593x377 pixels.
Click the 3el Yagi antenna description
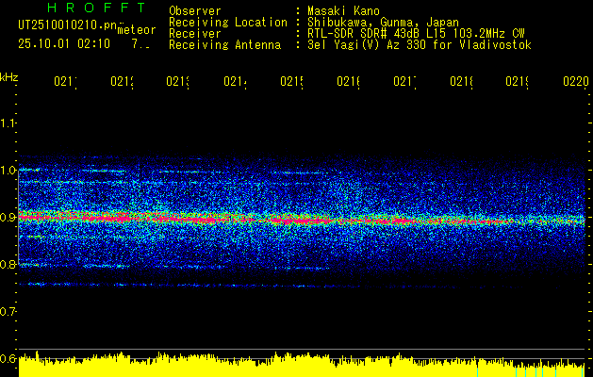click(420, 45)
